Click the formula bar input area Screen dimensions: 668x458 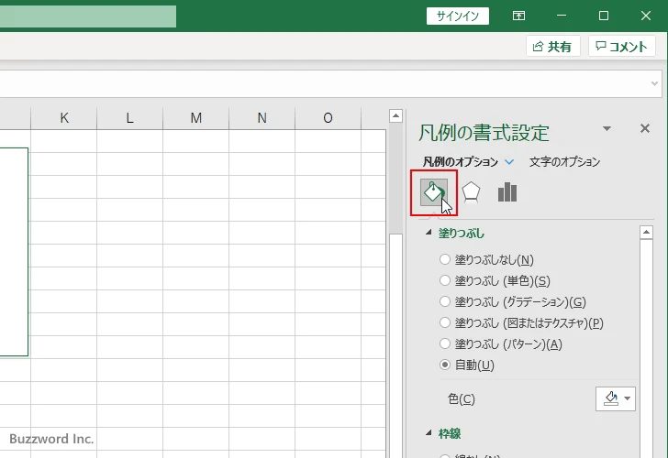click(x=324, y=83)
